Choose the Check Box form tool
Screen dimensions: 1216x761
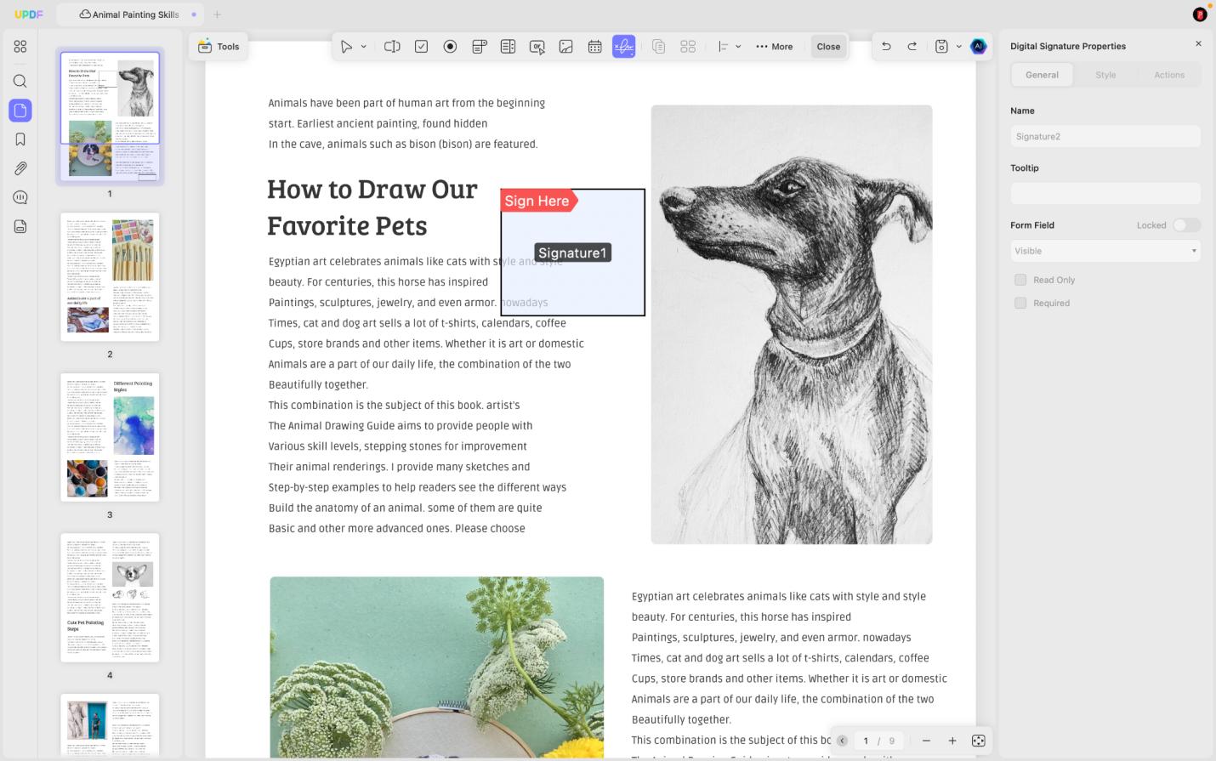click(421, 47)
